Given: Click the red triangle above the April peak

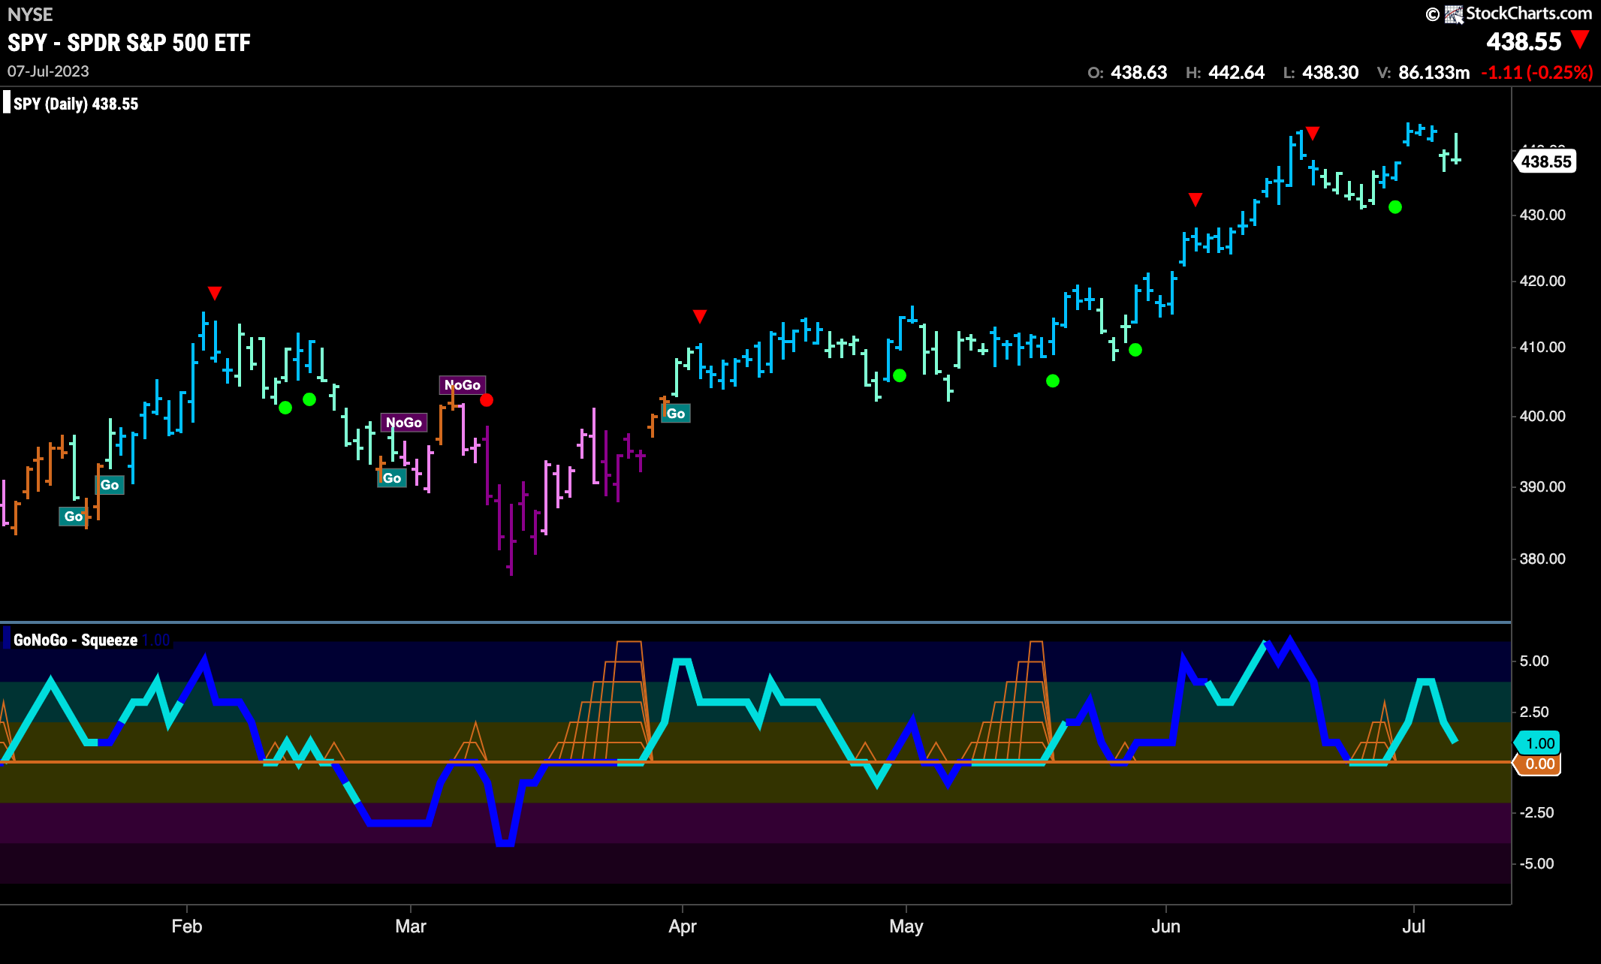Looking at the screenshot, I should pos(700,317).
